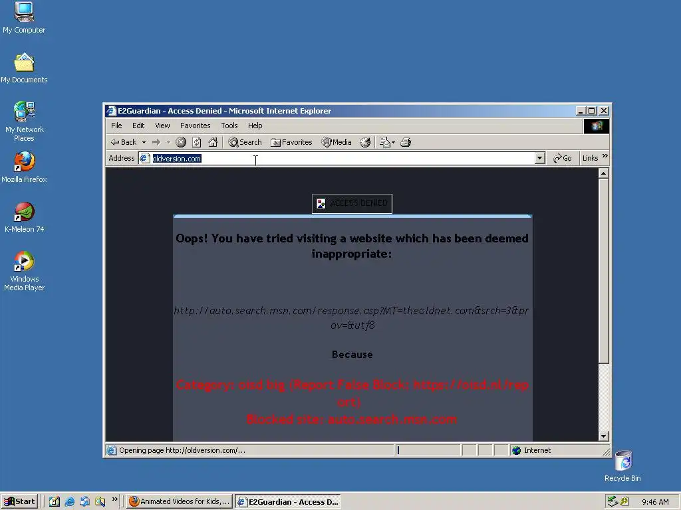The image size is (681, 510).
Task: Click the fourth quick launch search icon
Action: click(x=100, y=501)
